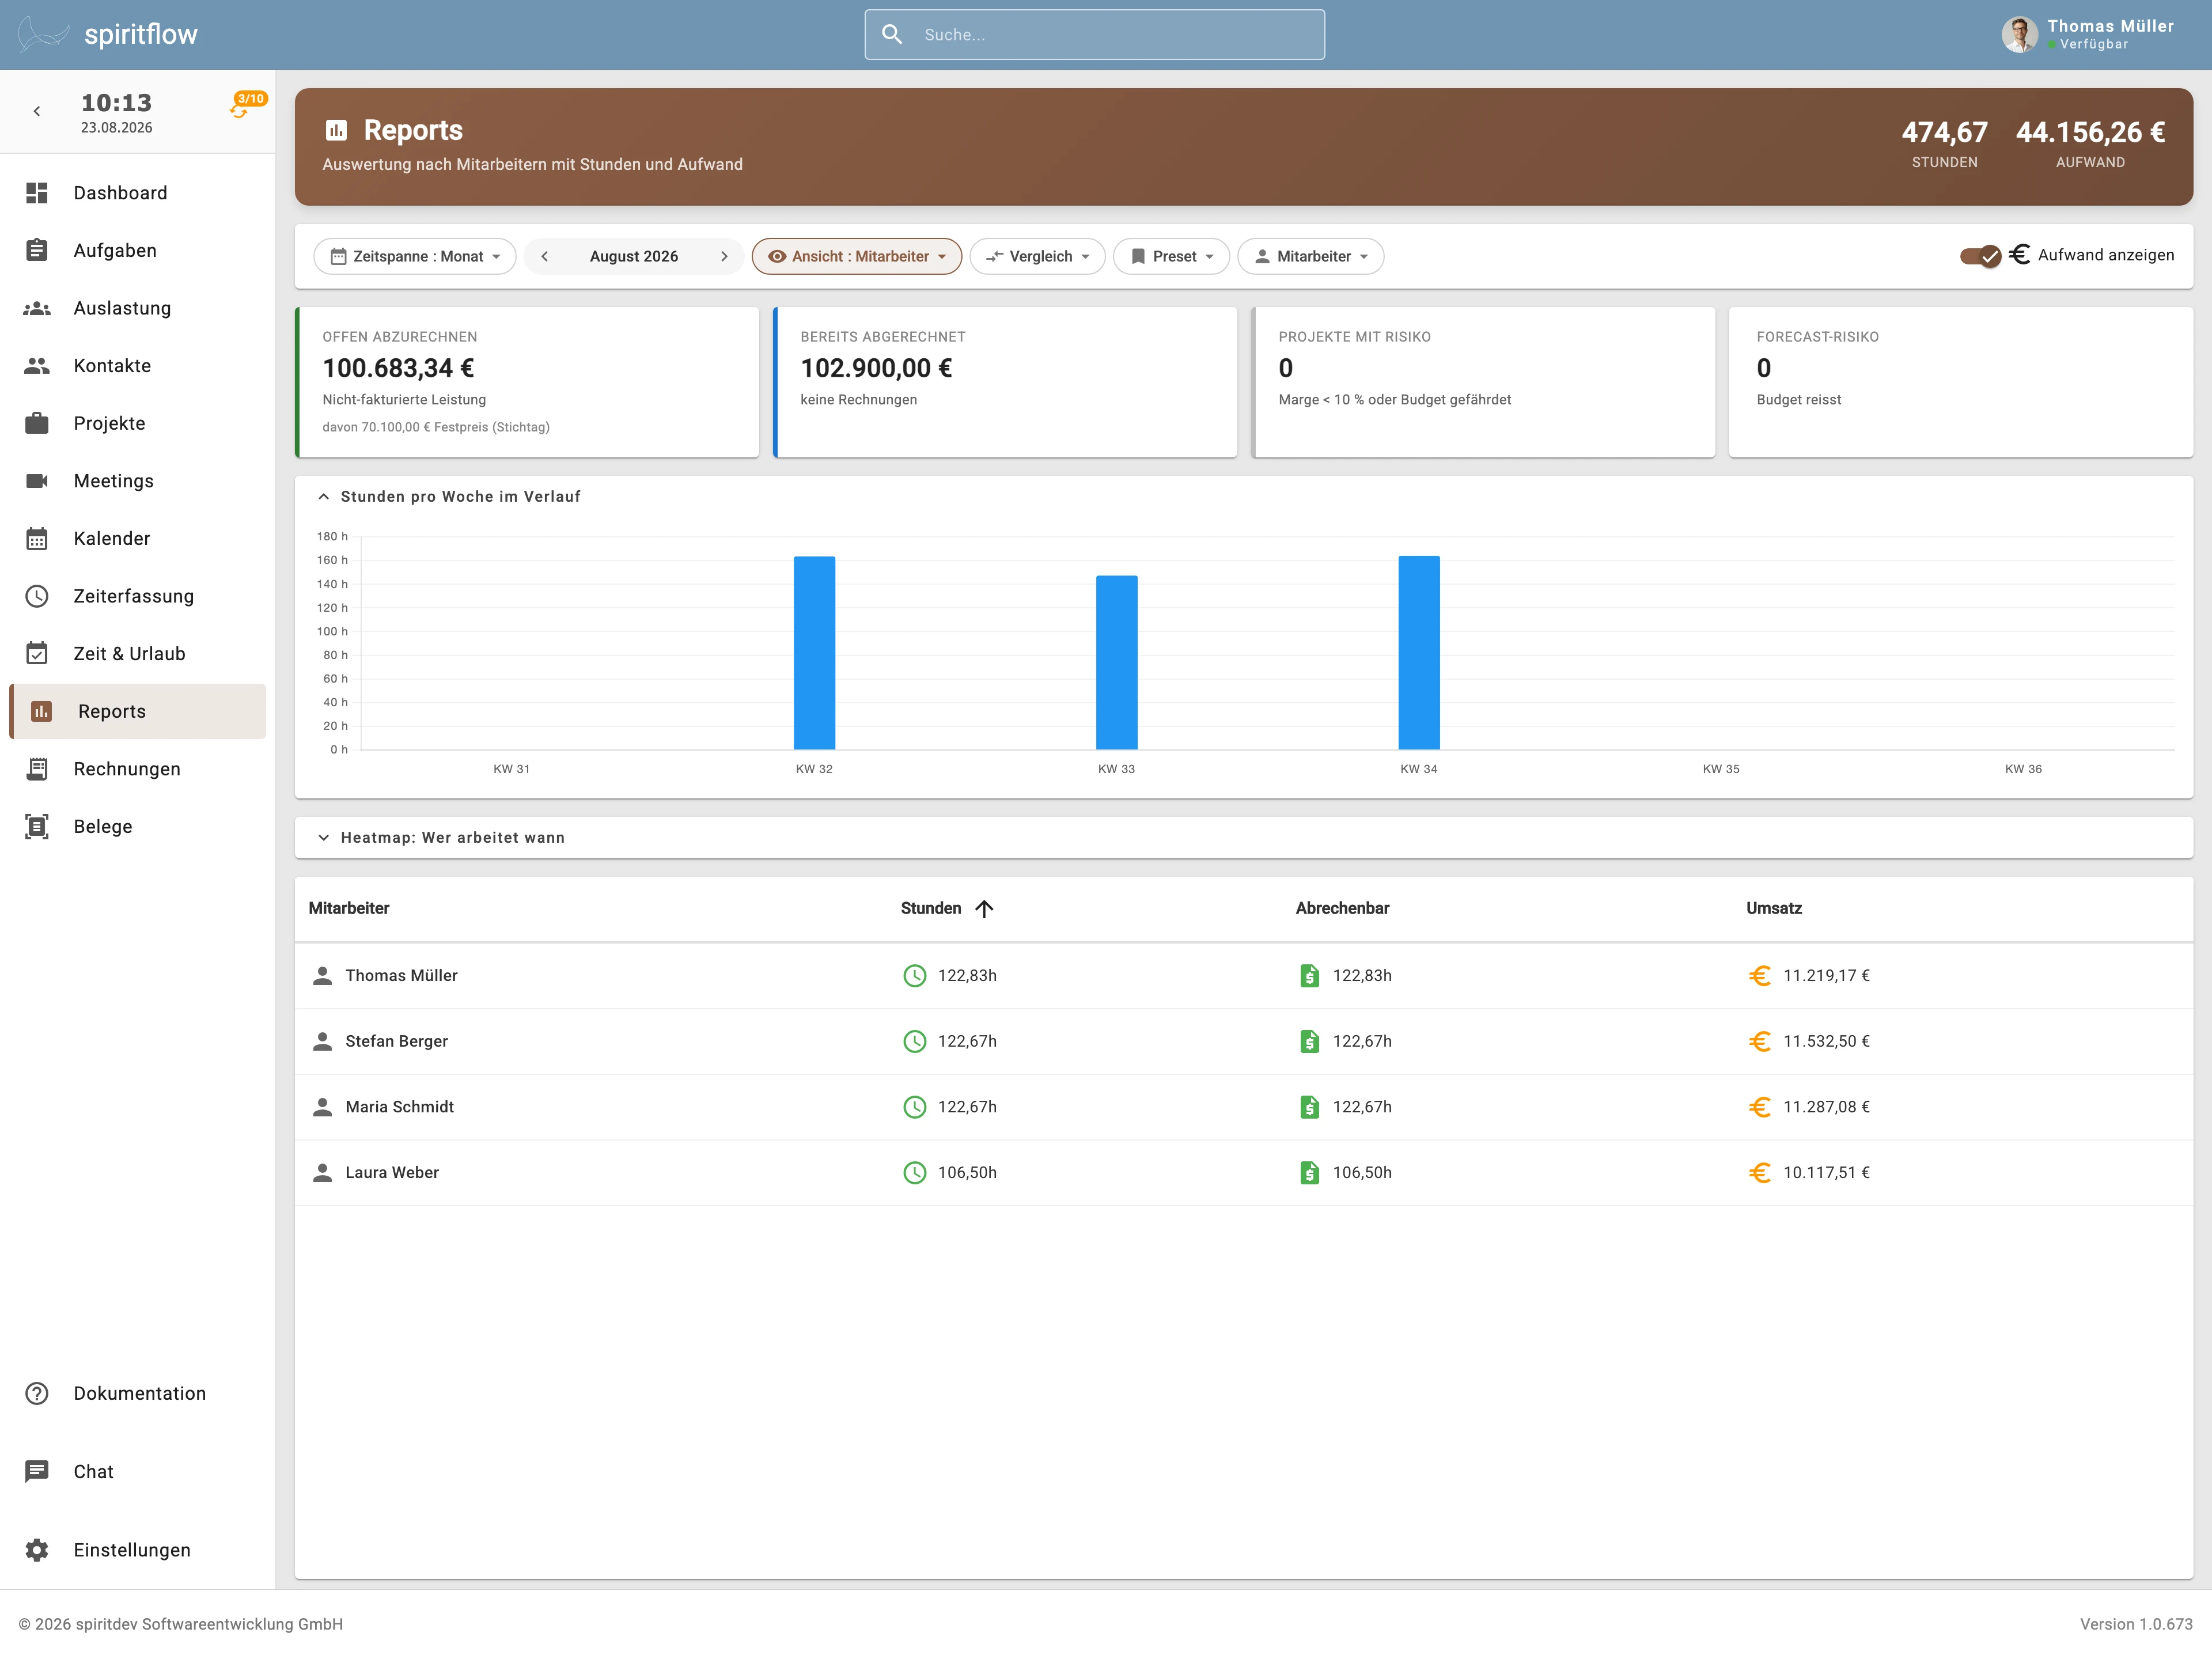Image resolution: width=2212 pixels, height=1659 pixels.
Task: Click Stefan Berger's euro Umsatz icon
Action: [1760, 1041]
